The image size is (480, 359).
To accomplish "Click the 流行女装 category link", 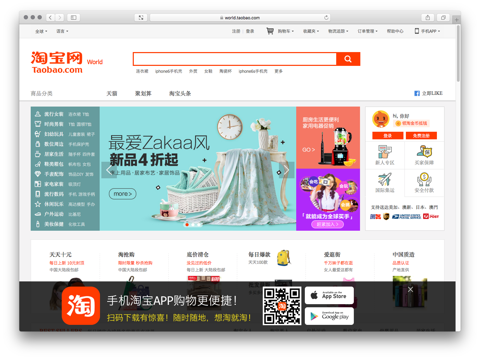I will 54,114.
